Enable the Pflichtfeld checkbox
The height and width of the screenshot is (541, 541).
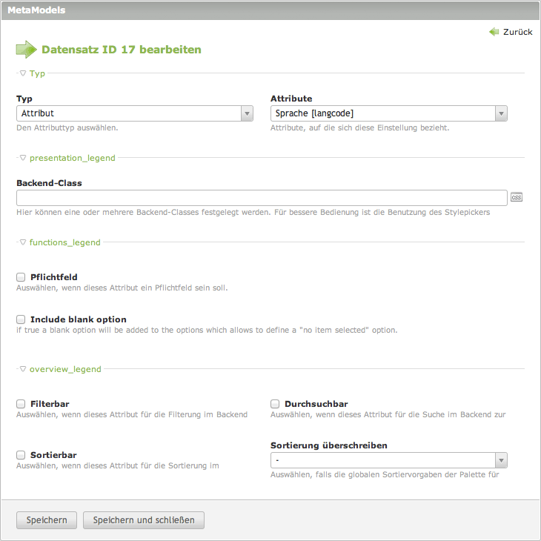coord(21,277)
